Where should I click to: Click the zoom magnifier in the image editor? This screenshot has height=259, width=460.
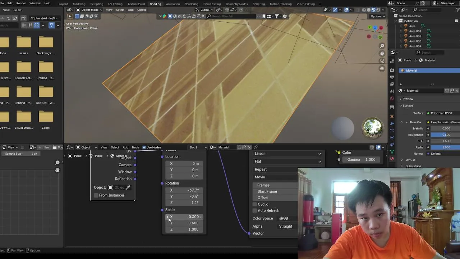point(57,163)
